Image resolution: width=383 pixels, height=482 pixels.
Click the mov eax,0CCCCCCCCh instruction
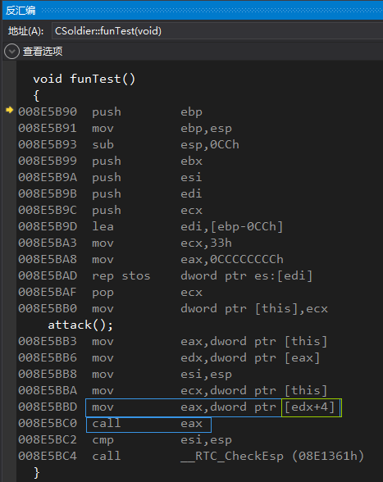(x=151, y=259)
